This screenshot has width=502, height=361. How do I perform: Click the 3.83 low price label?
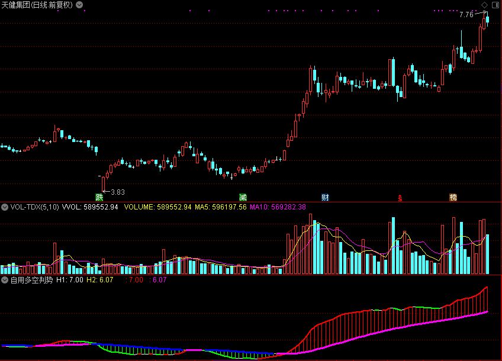point(117,192)
